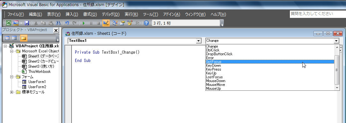Open the 表示(V) menu
The width and height of the screenshot is (346, 123).
pyautogui.click(x=54, y=14)
